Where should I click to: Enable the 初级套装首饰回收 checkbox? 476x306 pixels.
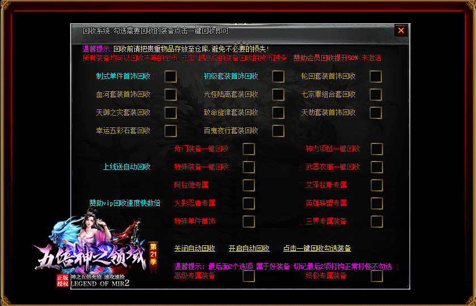pos(278,76)
